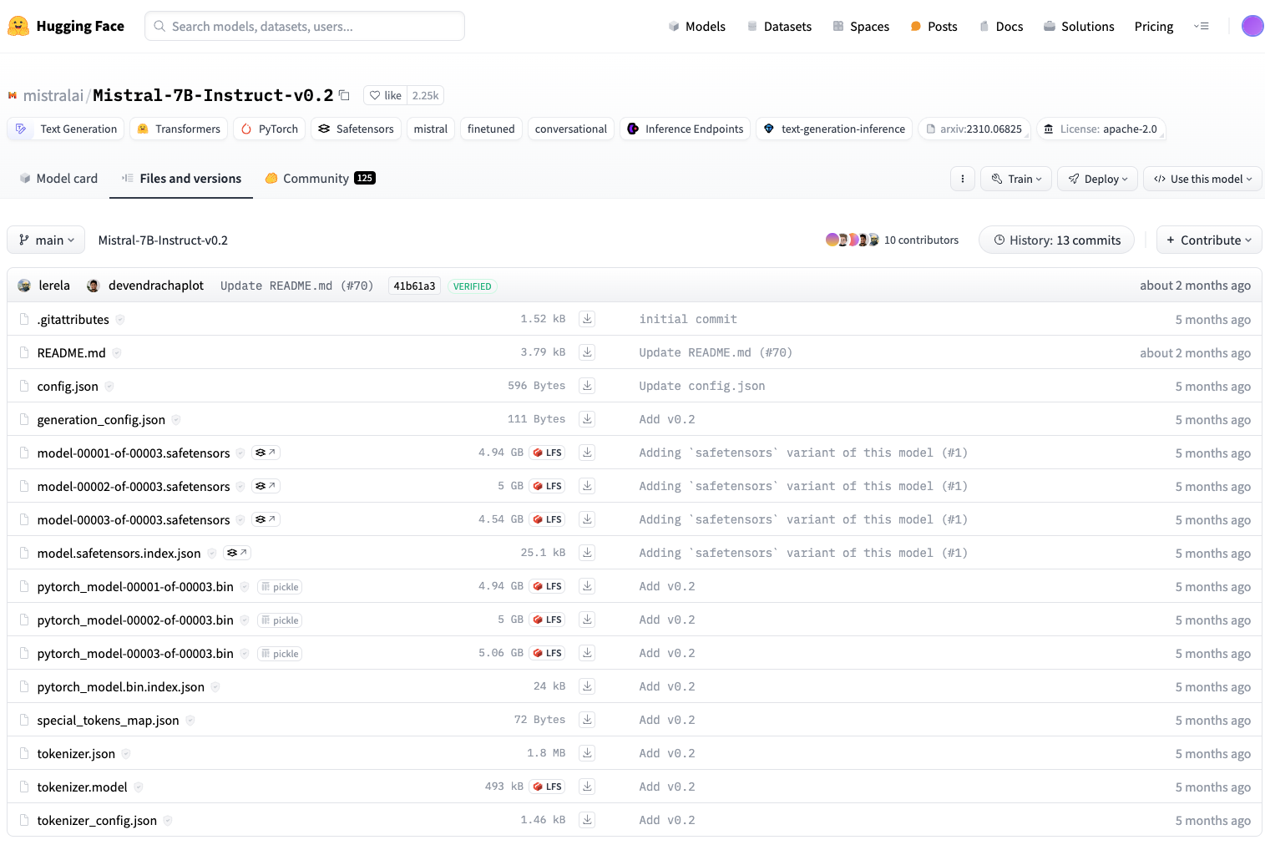Download special_tokens_map.json
This screenshot has height=850, width=1265.
(x=587, y=720)
